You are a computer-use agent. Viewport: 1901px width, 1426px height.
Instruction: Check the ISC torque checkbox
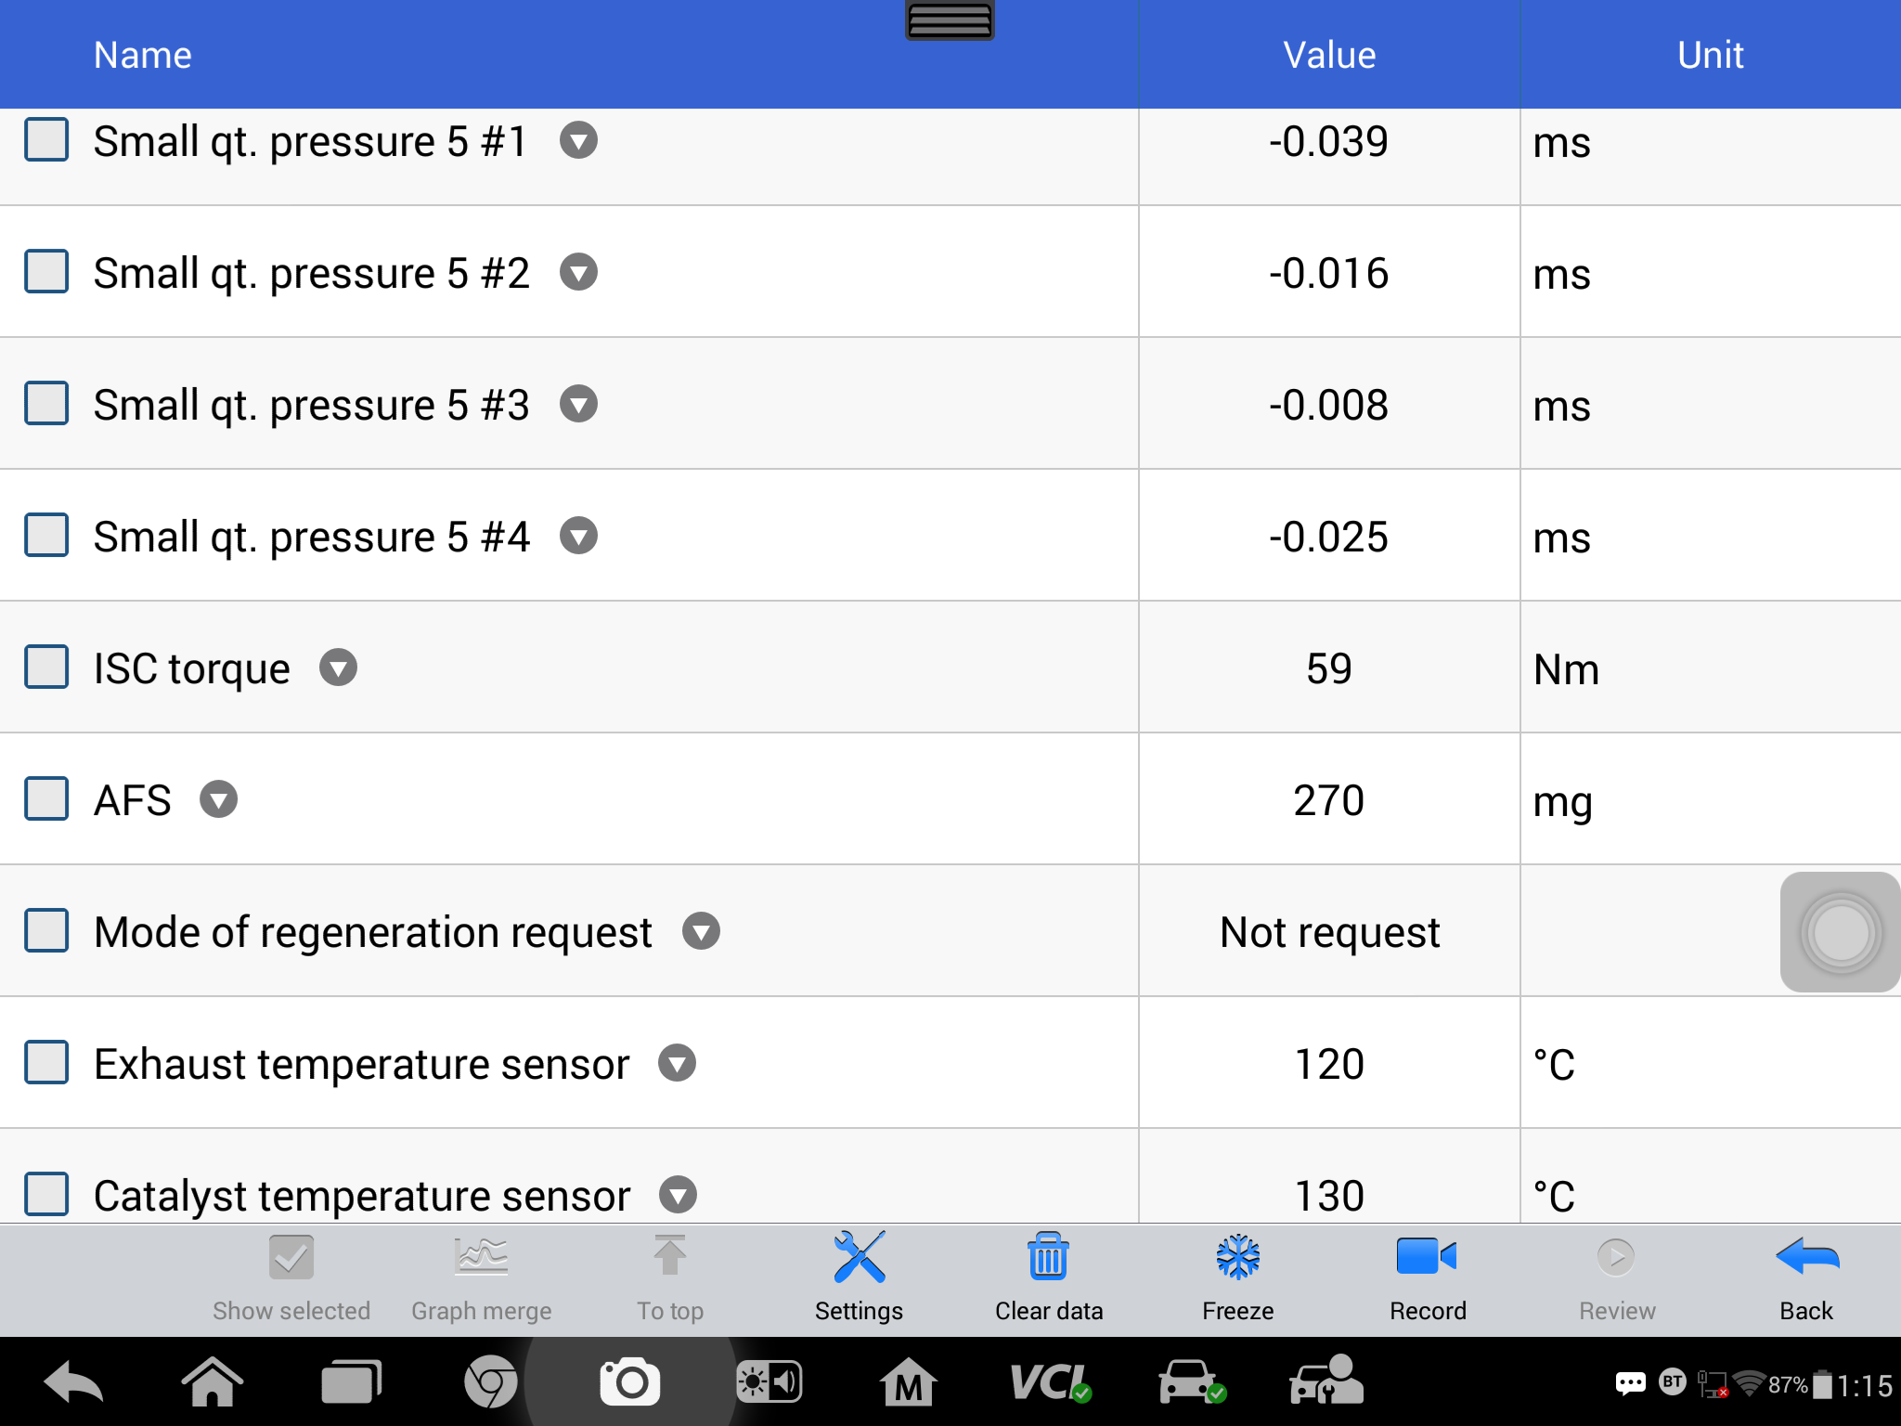[x=46, y=668]
